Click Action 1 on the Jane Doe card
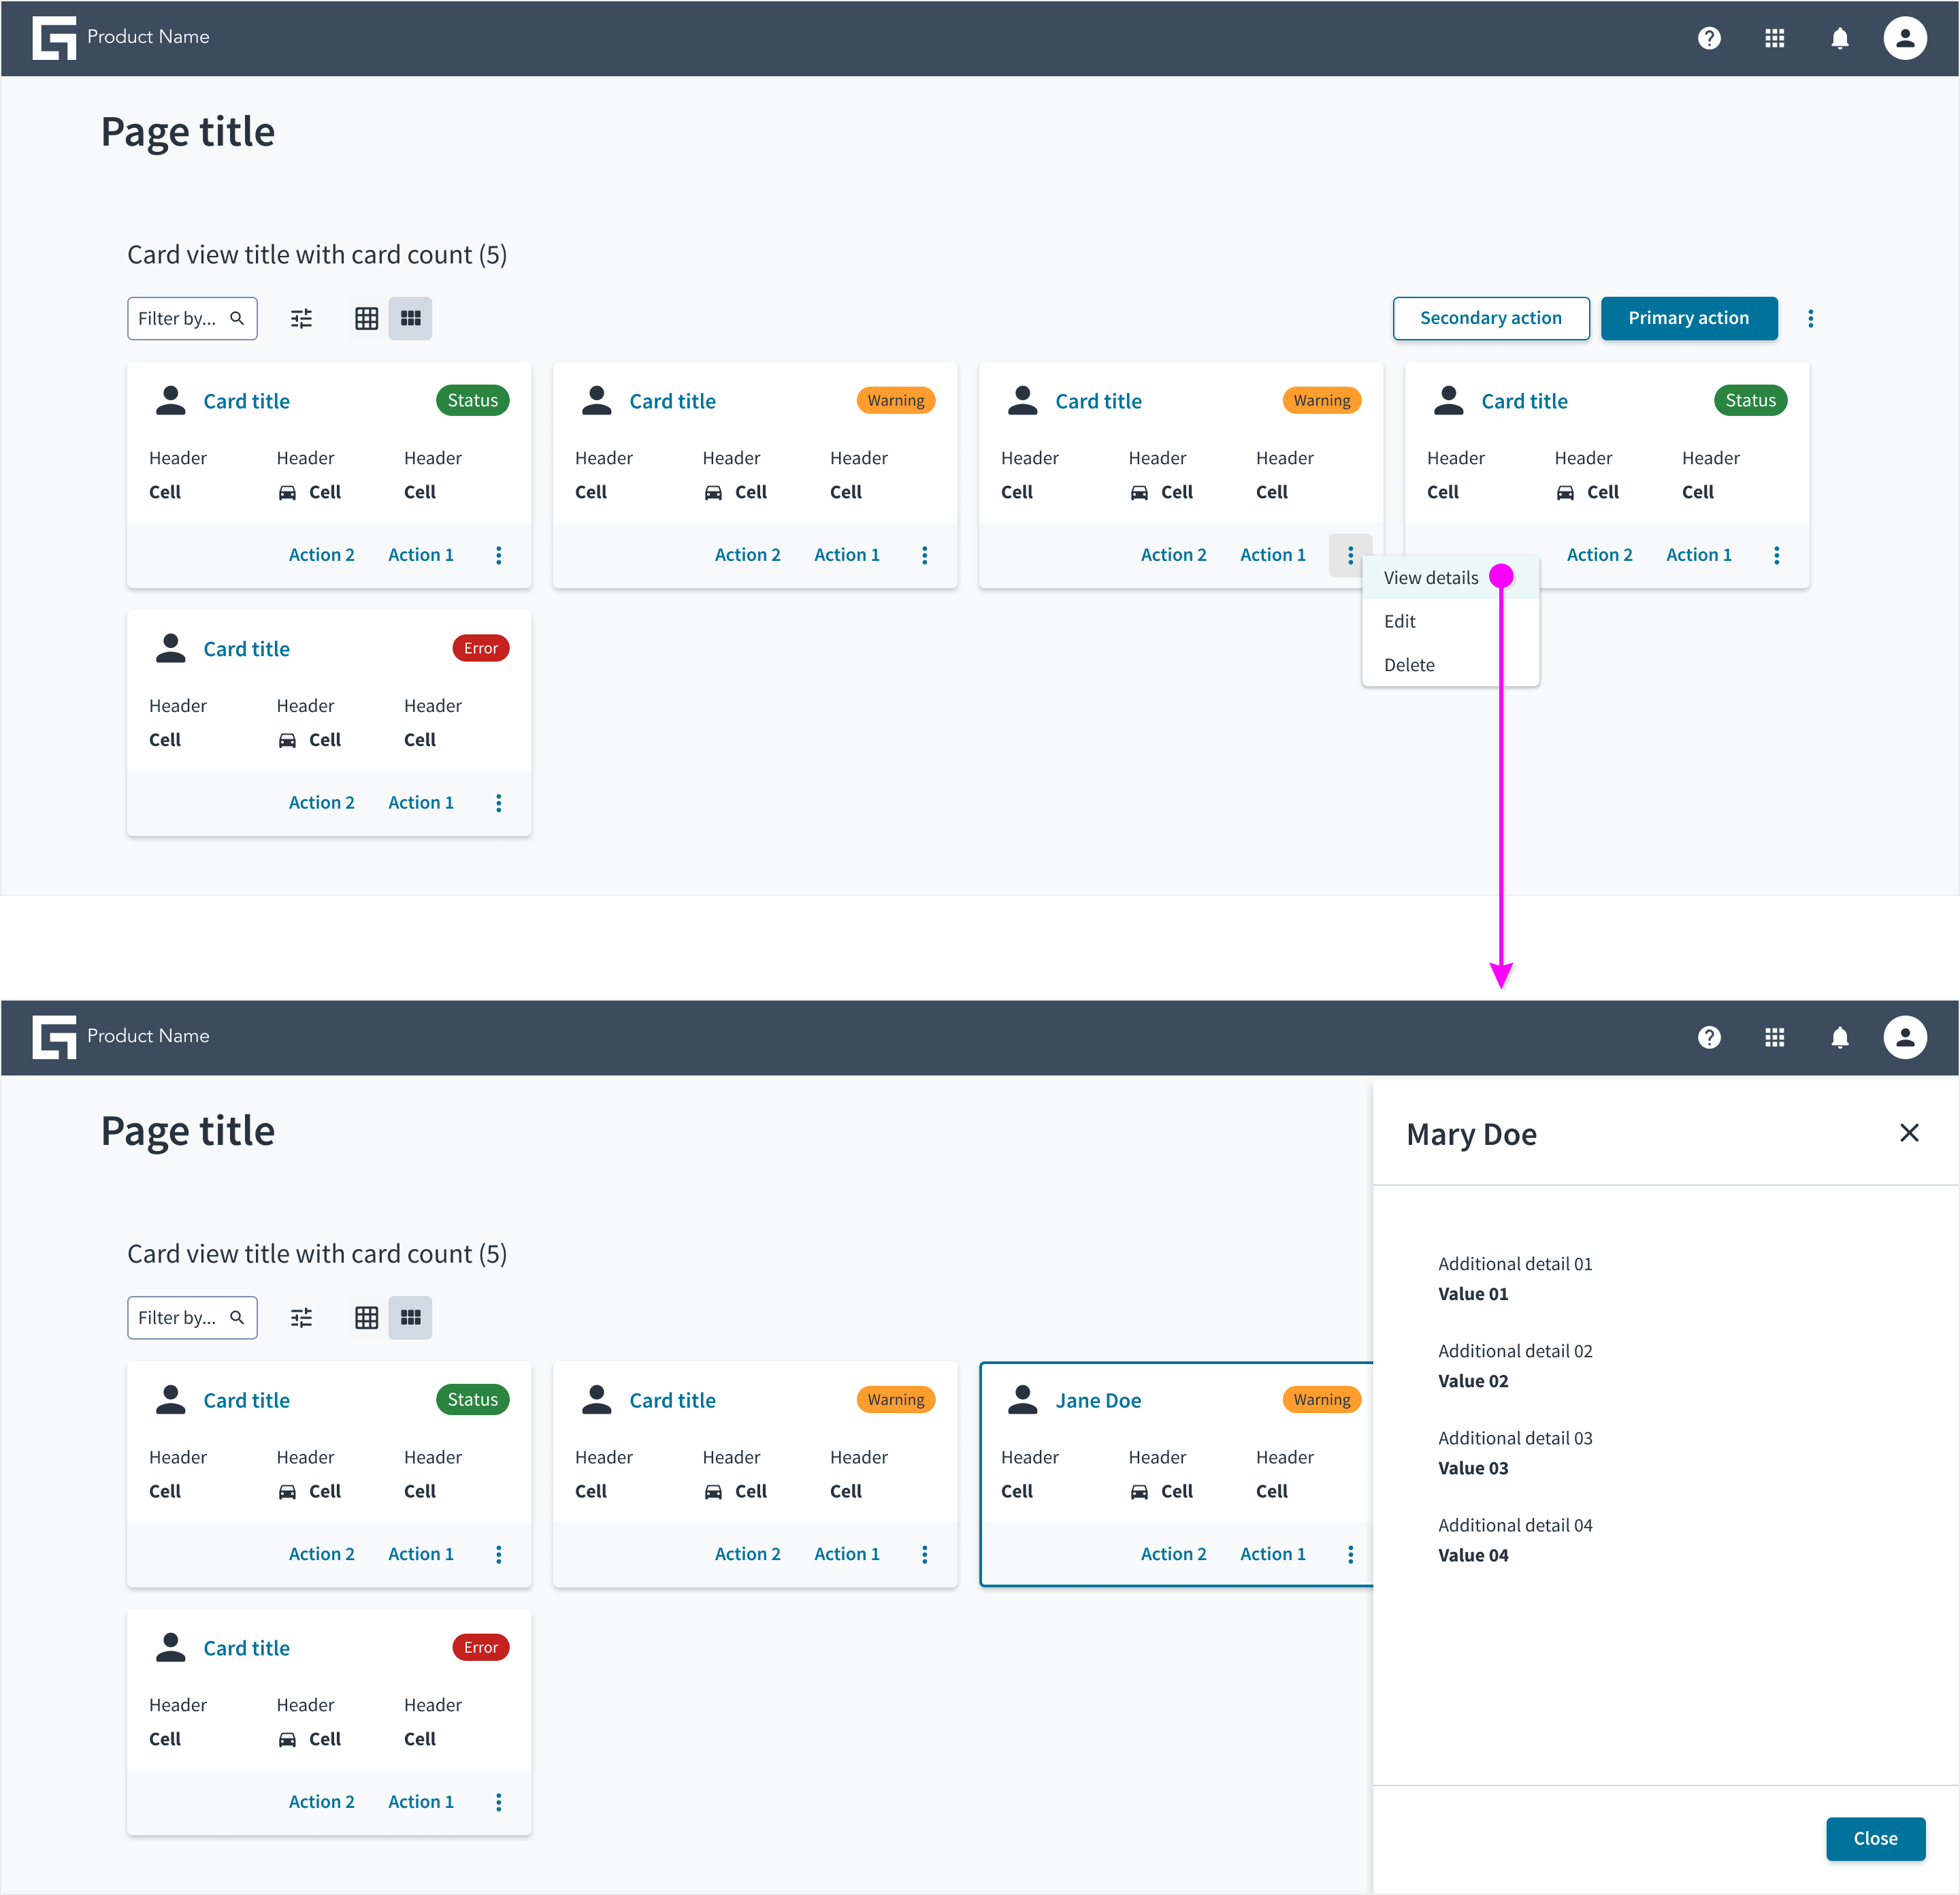The image size is (1960, 1895). pyautogui.click(x=1272, y=1553)
